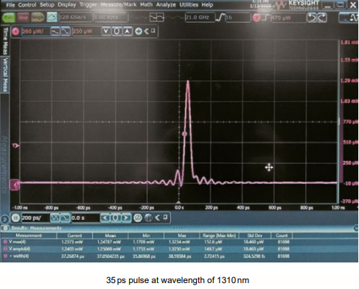Click the horizontal timebase H button

coord(15,217)
